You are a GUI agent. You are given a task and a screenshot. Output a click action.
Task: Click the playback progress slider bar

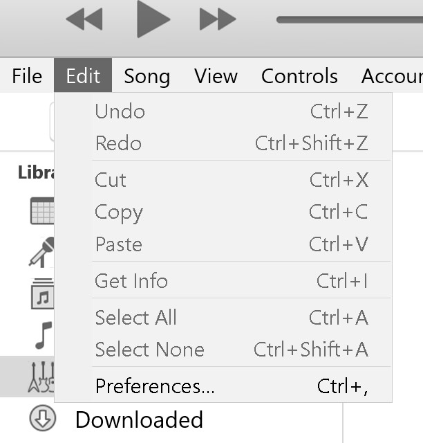click(349, 19)
